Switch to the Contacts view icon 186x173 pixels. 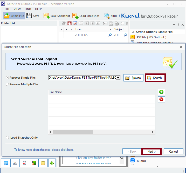click(x=15, y=163)
